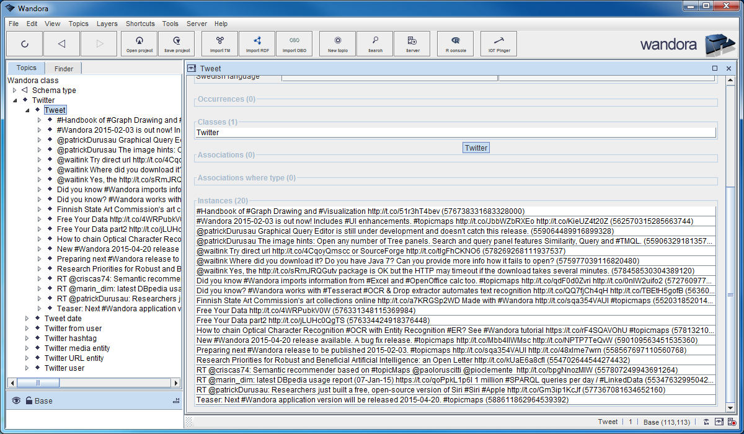
Task: Open a project using the Open project icon
Action: point(139,43)
